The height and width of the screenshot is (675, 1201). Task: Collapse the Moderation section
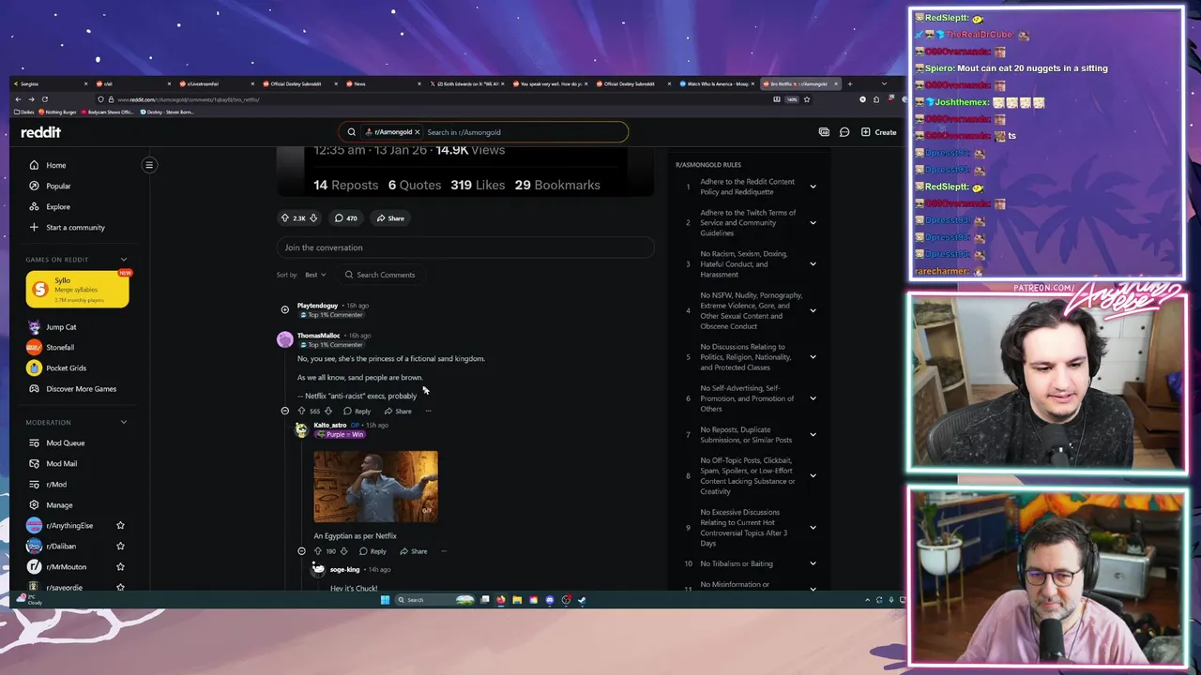[x=123, y=422]
